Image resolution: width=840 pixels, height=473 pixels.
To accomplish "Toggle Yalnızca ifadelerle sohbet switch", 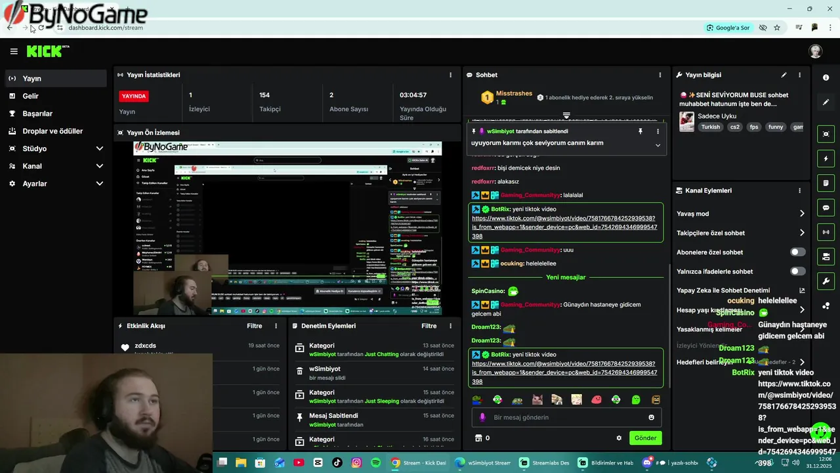I will [x=797, y=271].
